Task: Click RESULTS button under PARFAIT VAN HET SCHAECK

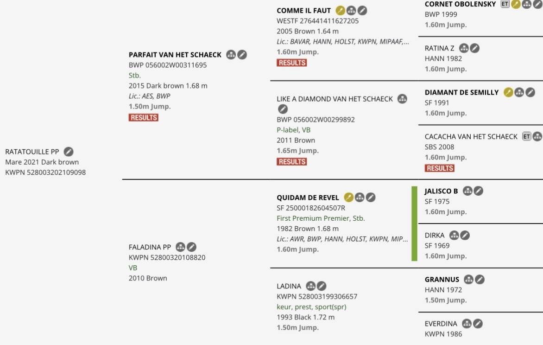Action: (144, 118)
